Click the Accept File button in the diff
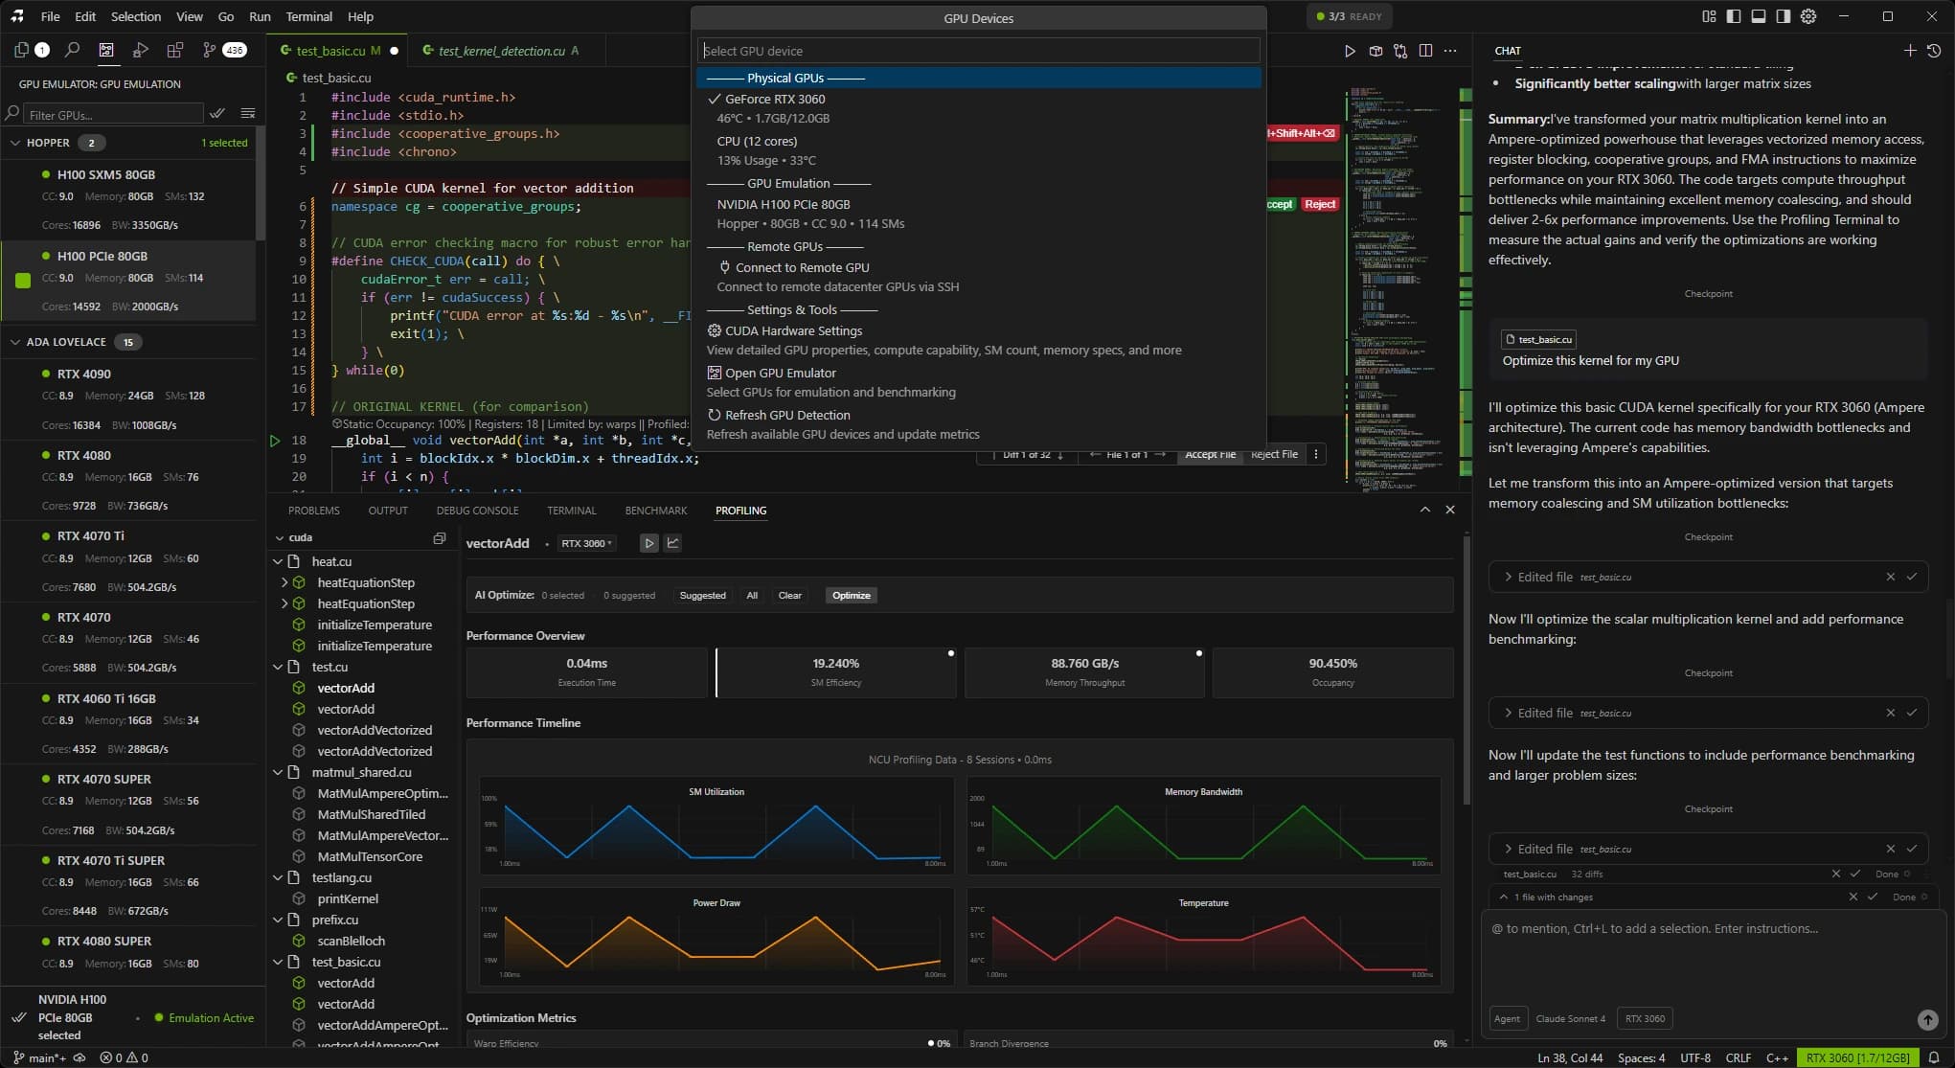This screenshot has height=1068, width=1955. [x=1210, y=454]
